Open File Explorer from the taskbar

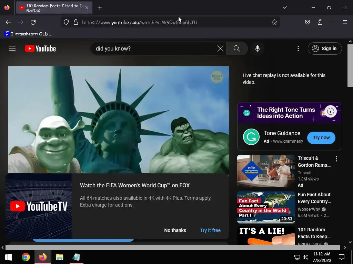pos(59,257)
